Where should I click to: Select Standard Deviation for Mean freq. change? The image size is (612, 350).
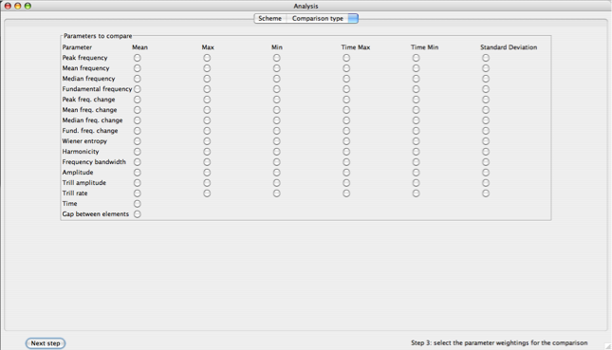(486, 110)
